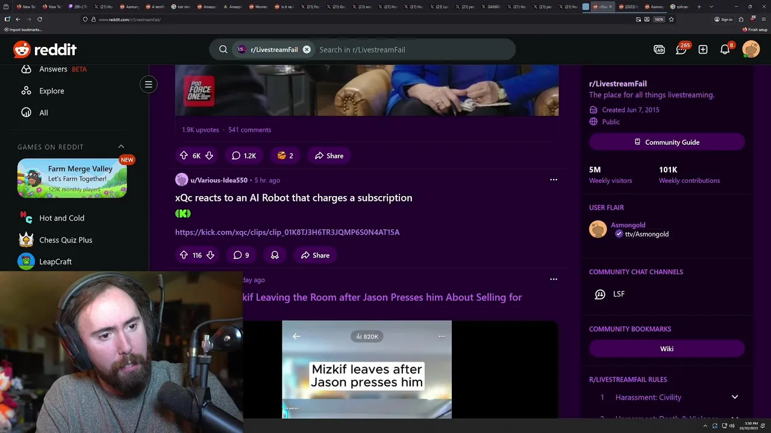Open the overflow menu on the Mizkif post
Viewport: 771px width, 433px height.
point(554,279)
